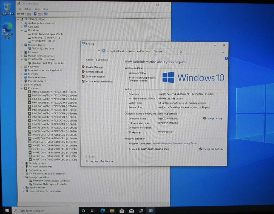Select the NVIDIA Quadro P620 display adapter
This screenshot has height=214, width=274.
click(x=43, y=48)
